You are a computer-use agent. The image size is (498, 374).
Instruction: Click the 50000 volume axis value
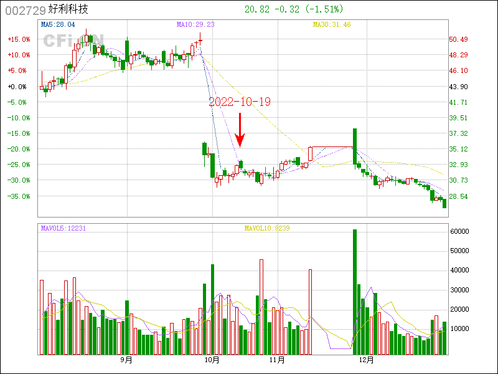click(459, 251)
